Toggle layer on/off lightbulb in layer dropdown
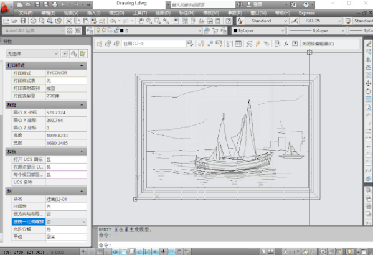Image resolution: width=373 pixels, height=255 pixels. point(98,30)
